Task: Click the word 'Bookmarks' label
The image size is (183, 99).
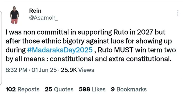Action: click(132, 89)
